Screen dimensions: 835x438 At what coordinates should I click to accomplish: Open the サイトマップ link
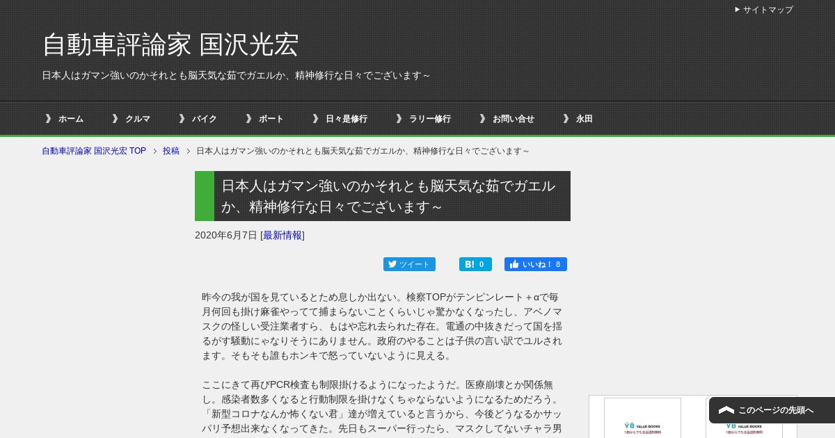tap(768, 10)
